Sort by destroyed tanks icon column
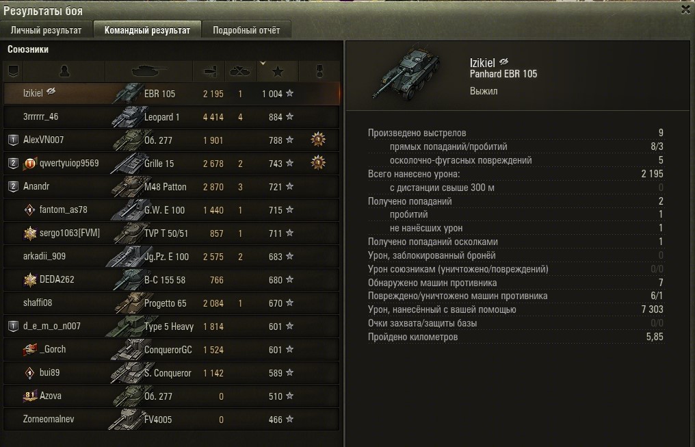 click(x=241, y=71)
